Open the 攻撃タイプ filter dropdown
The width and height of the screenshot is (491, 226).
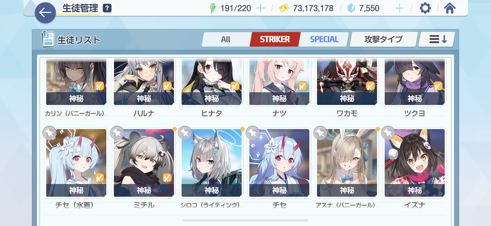(383, 39)
